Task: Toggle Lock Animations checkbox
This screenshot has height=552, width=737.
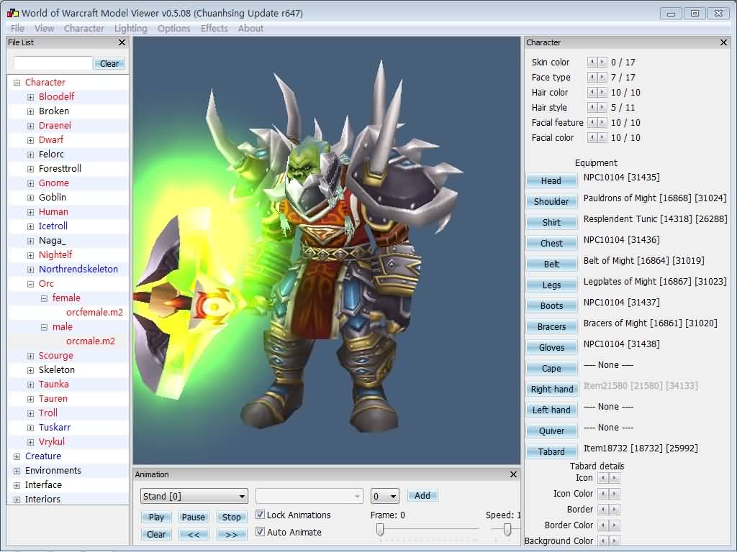Action: (260, 515)
